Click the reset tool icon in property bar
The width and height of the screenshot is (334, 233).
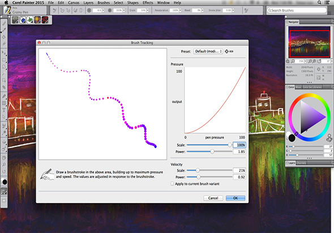pyautogui.click(x=54, y=10)
